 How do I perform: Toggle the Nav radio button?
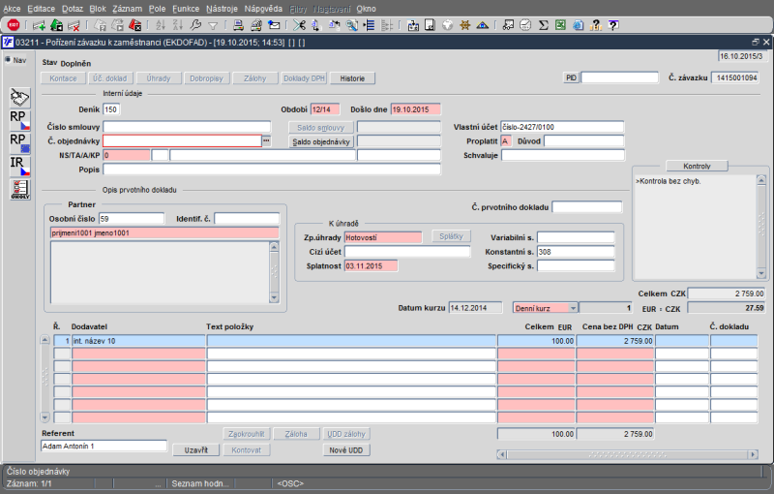[8, 60]
